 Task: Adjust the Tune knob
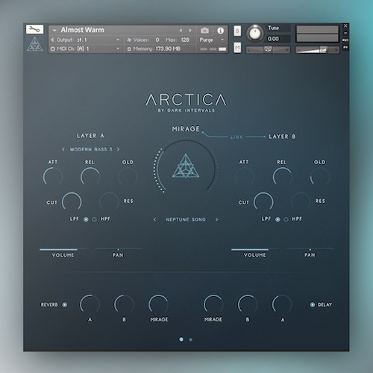coord(255,33)
